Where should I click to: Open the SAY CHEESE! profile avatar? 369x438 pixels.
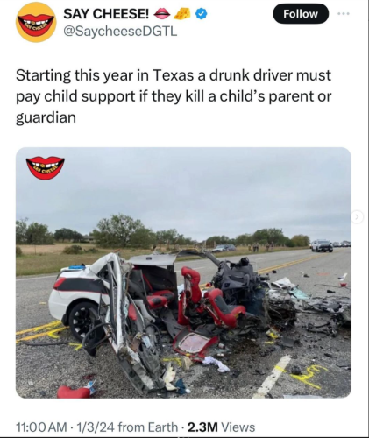tap(36, 23)
